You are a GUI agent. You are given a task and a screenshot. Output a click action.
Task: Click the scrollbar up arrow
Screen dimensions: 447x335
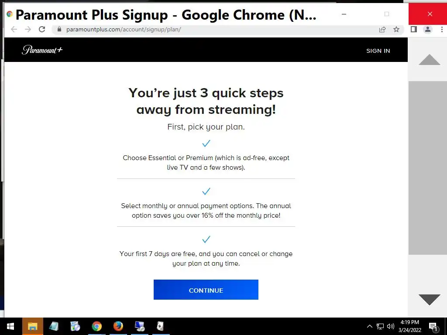(430, 59)
